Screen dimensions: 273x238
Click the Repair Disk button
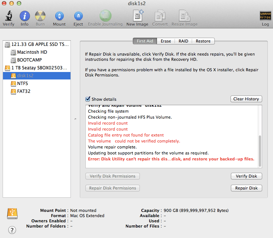pyautogui.click(x=247, y=188)
